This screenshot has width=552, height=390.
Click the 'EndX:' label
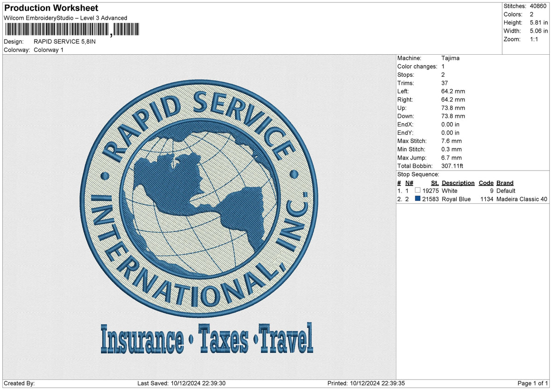[x=405, y=124]
